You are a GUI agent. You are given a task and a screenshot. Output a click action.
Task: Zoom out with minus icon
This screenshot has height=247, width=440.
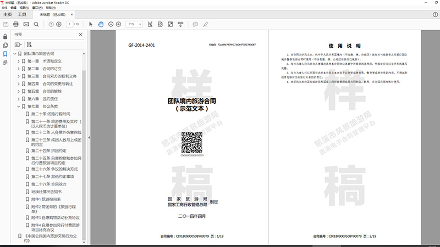coord(111,24)
